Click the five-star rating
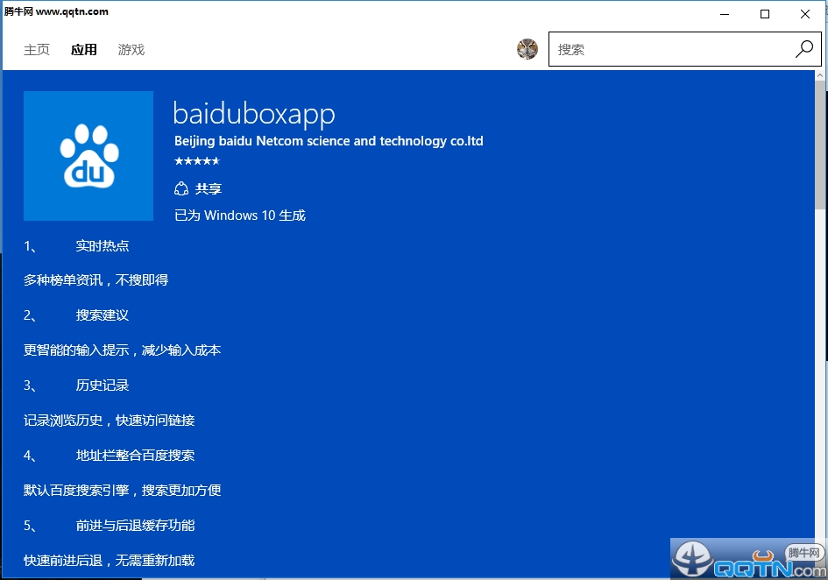Viewport: 828px width, 580px height. 197,161
